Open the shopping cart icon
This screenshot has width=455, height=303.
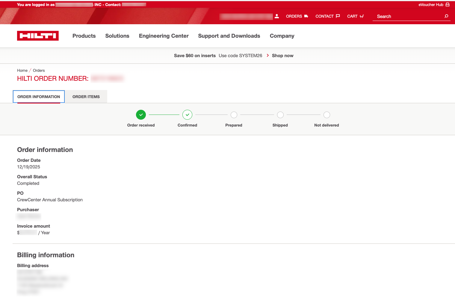(x=362, y=16)
